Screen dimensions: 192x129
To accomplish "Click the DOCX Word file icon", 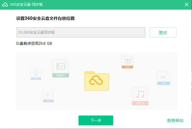I will coord(48,97).
